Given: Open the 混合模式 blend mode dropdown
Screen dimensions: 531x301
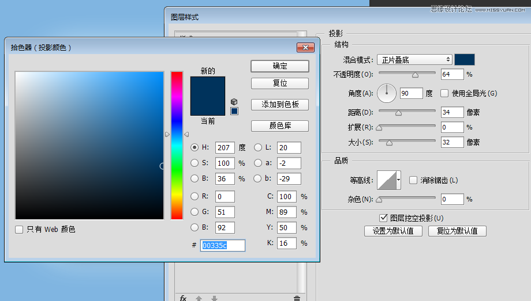Looking at the screenshot, I should pos(414,60).
